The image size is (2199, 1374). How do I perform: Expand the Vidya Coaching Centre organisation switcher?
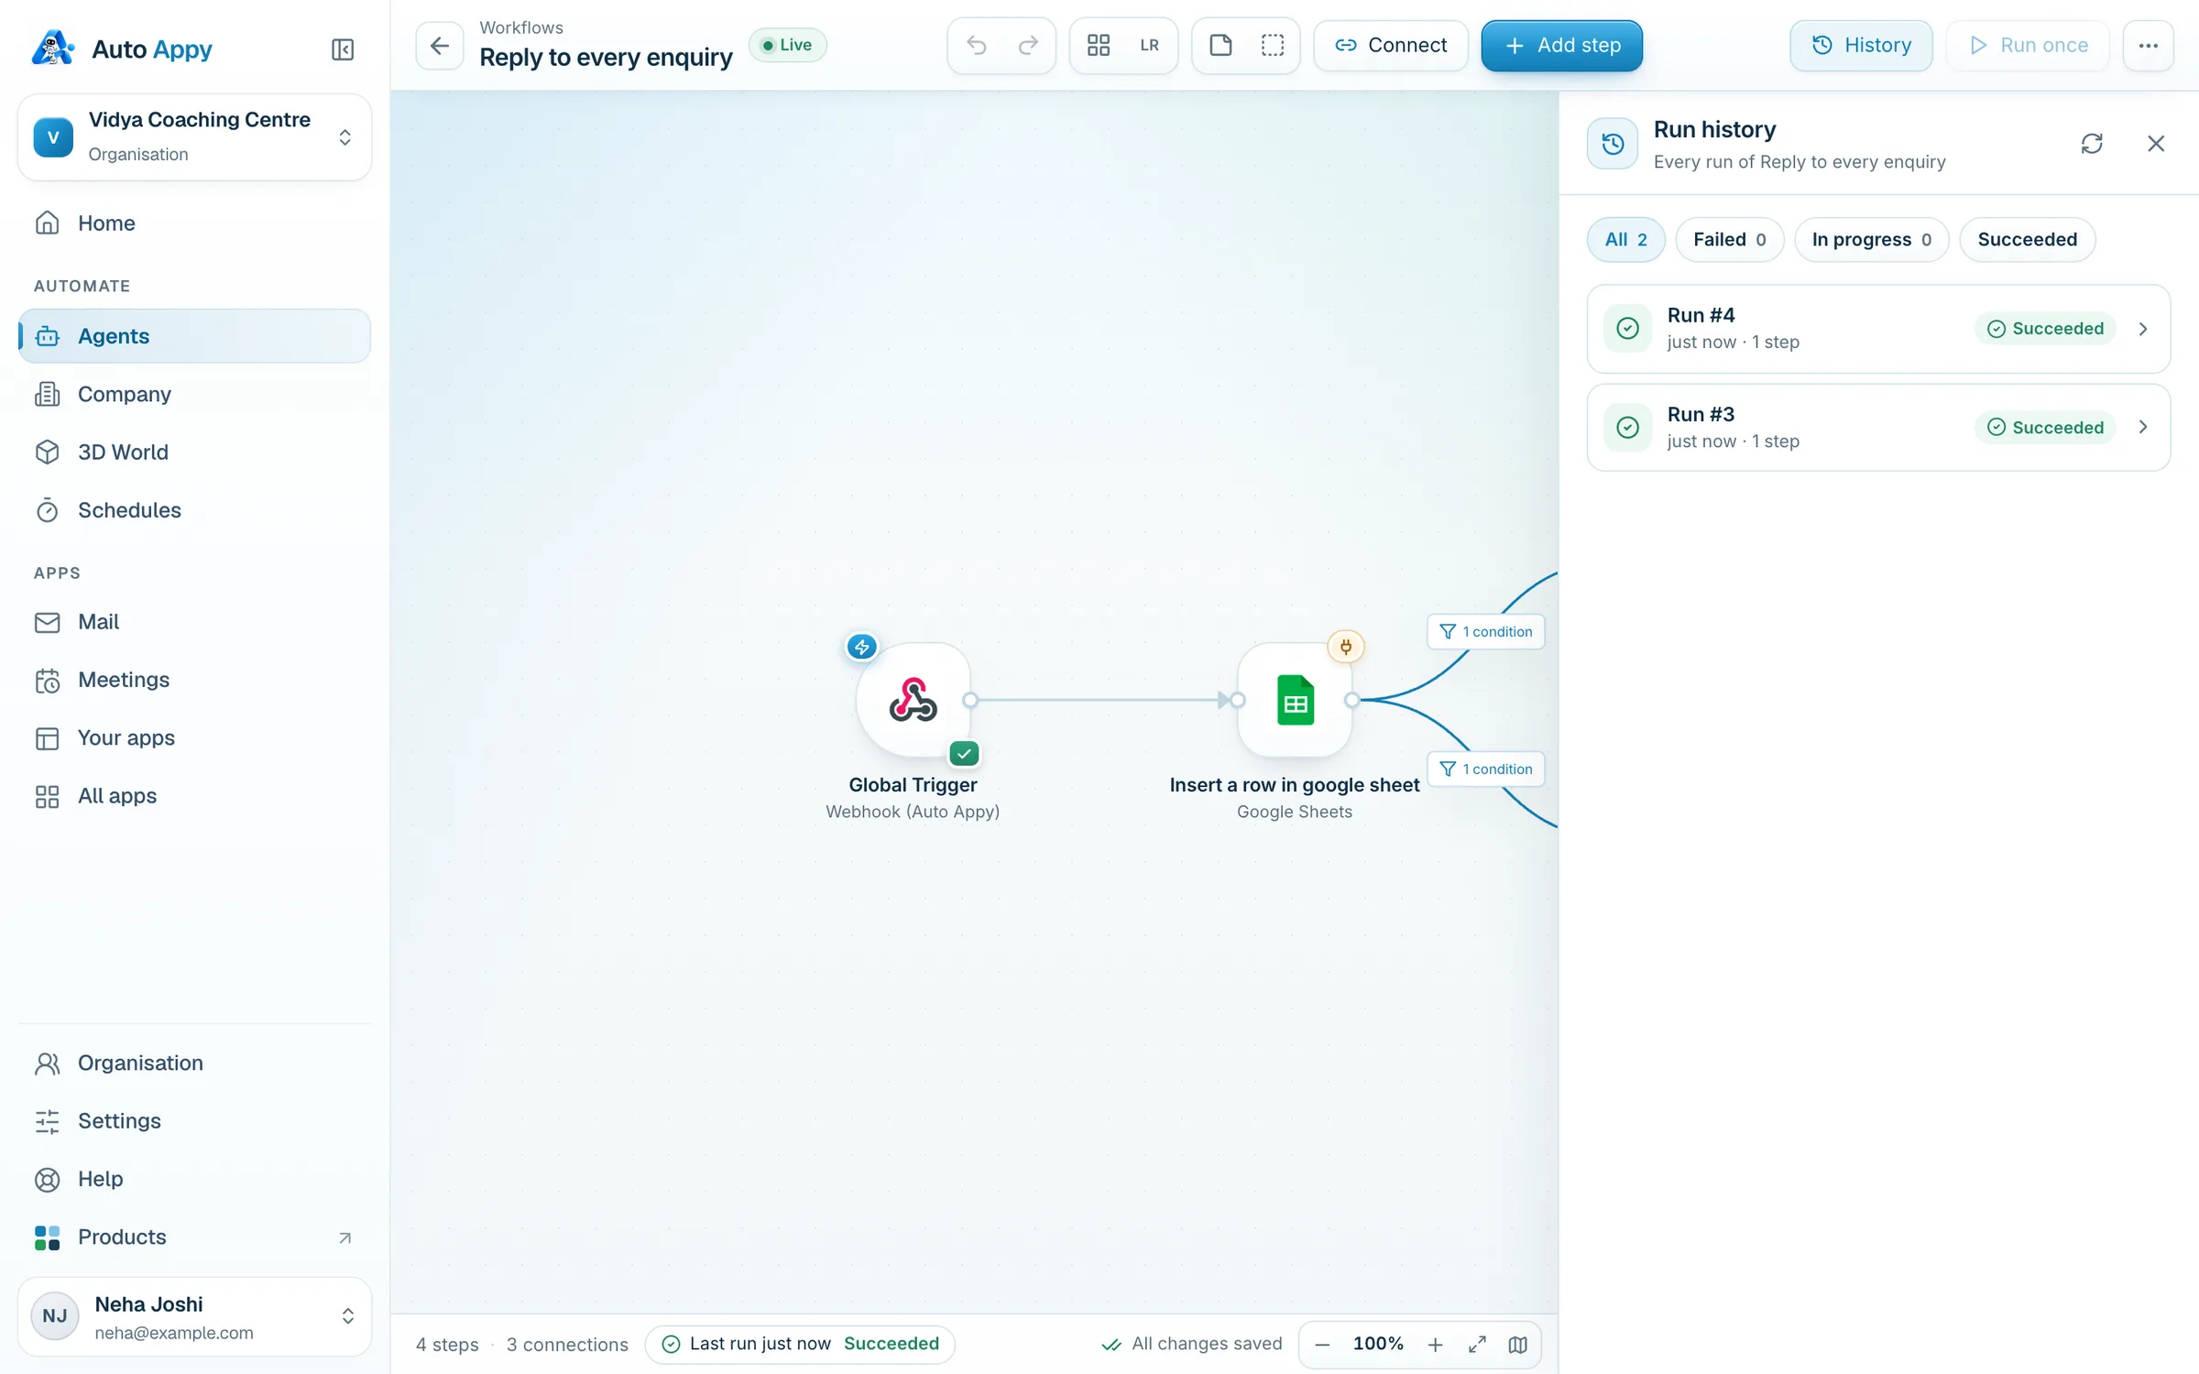(x=194, y=136)
